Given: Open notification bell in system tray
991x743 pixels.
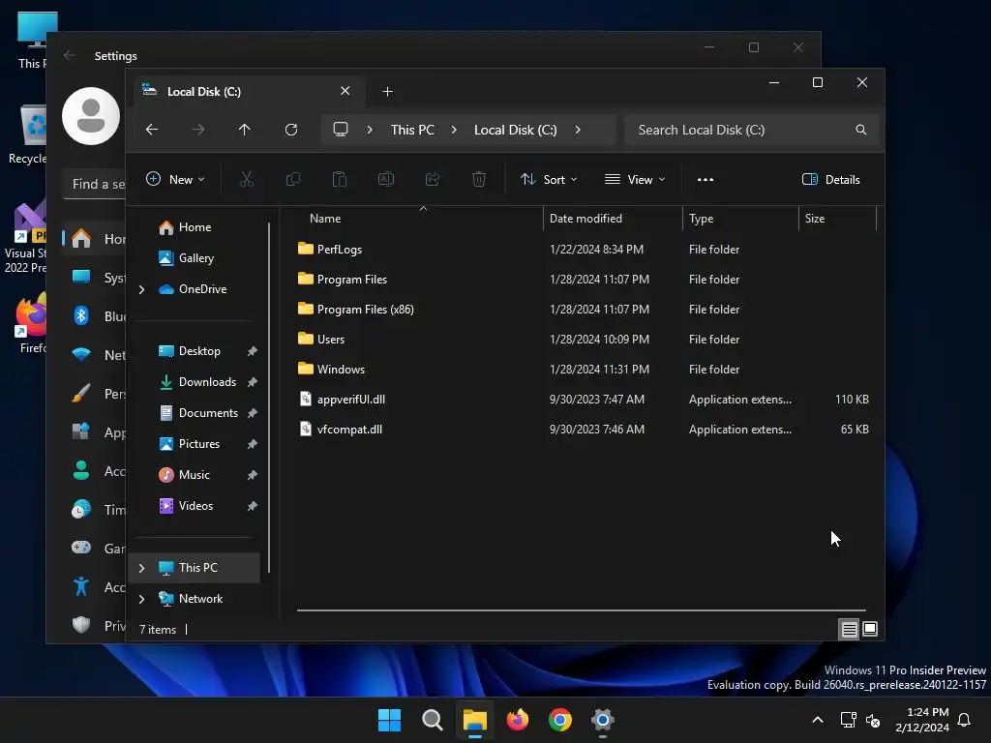Looking at the screenshot, I should [965, 720].
